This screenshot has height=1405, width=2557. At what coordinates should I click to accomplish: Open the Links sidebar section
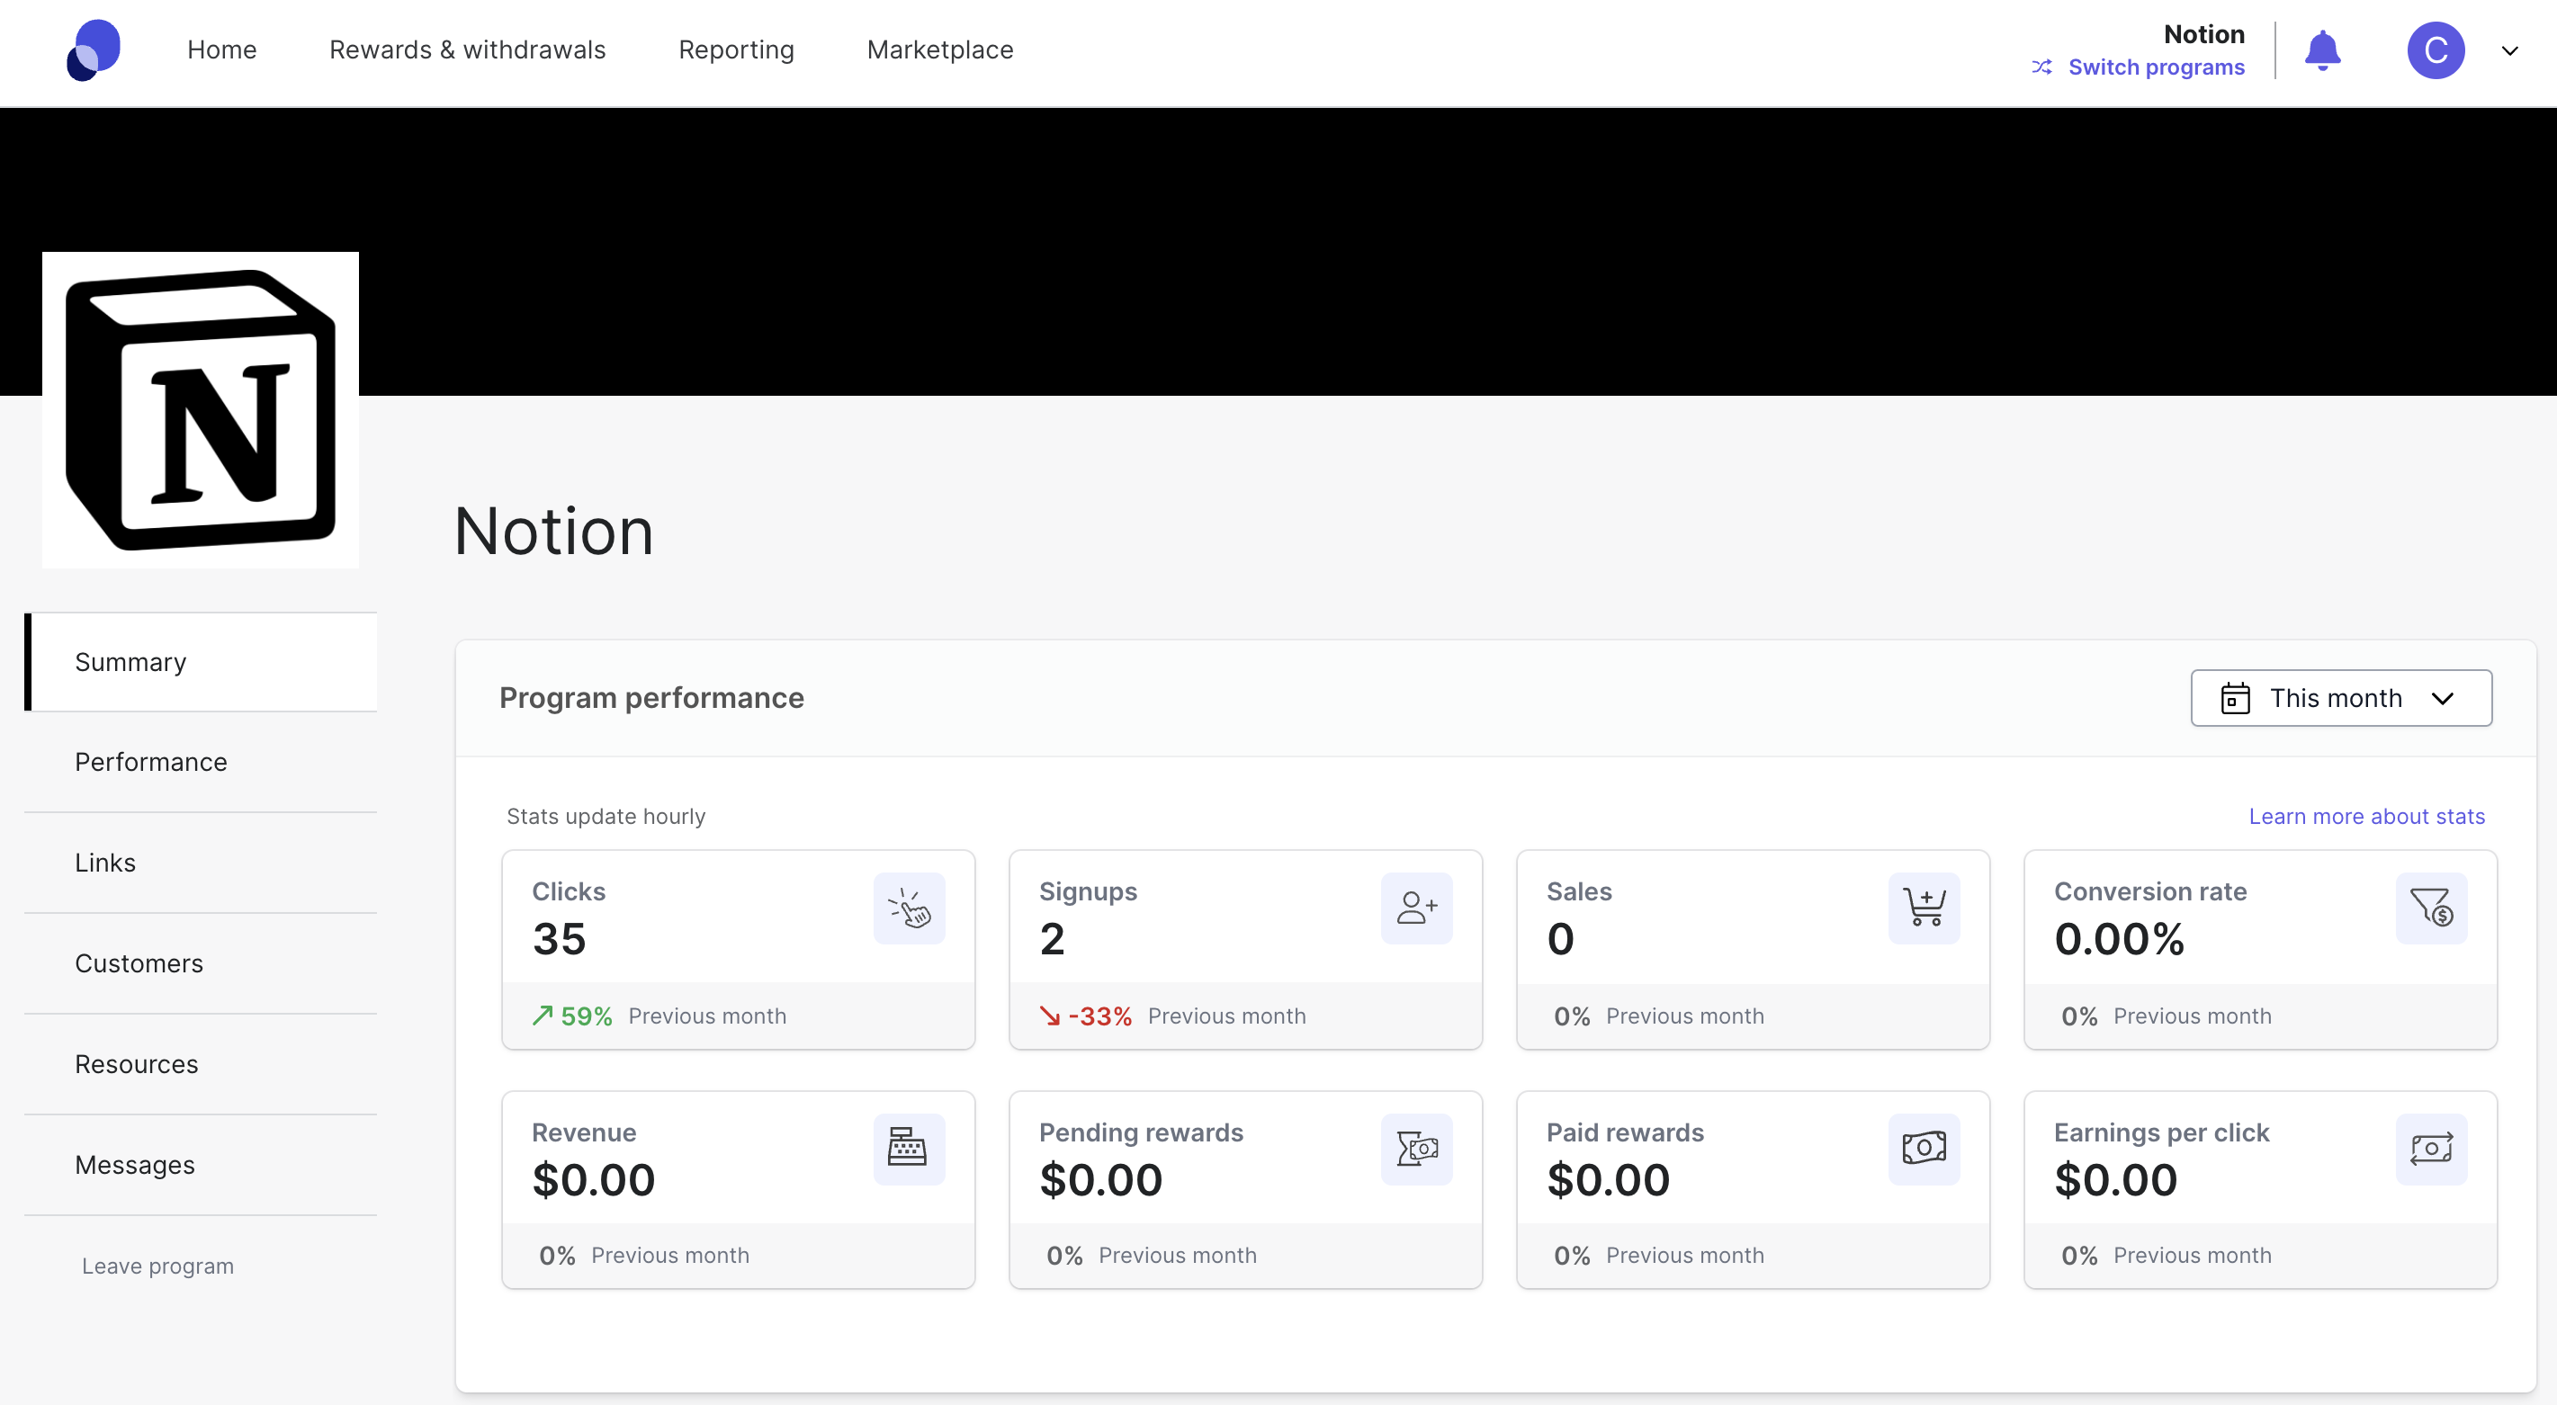click(202, 863)
